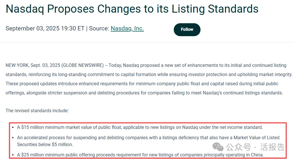This screenshot has height=159, width=294.
Task: Click the Follow button
Action: click(187, 30)
